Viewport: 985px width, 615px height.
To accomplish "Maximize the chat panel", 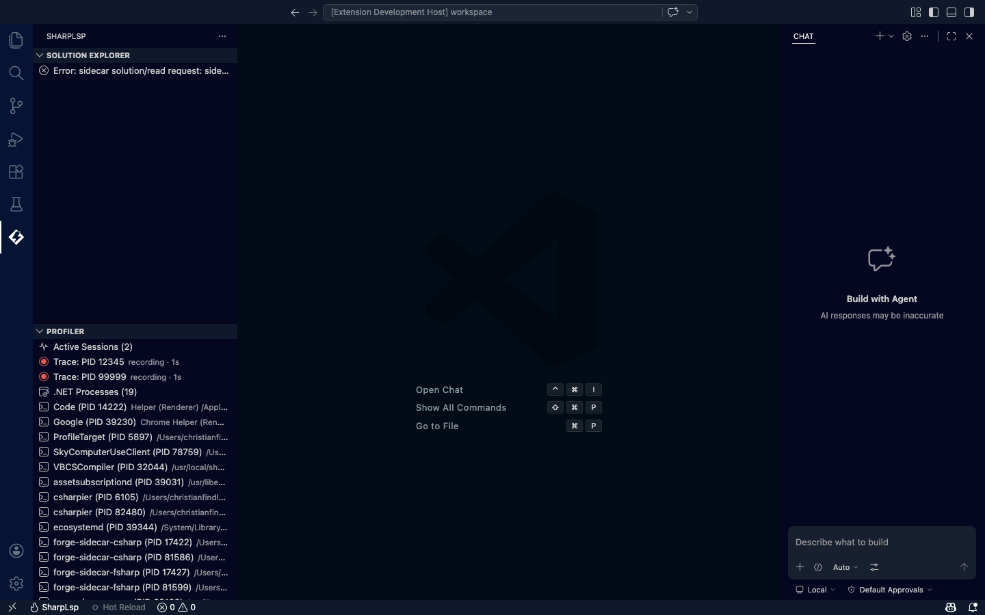I will [x=951, y=36].
